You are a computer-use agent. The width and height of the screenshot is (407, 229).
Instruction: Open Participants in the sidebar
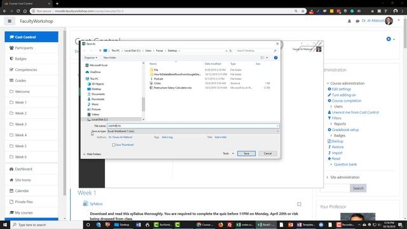click(x=31, y=48)
